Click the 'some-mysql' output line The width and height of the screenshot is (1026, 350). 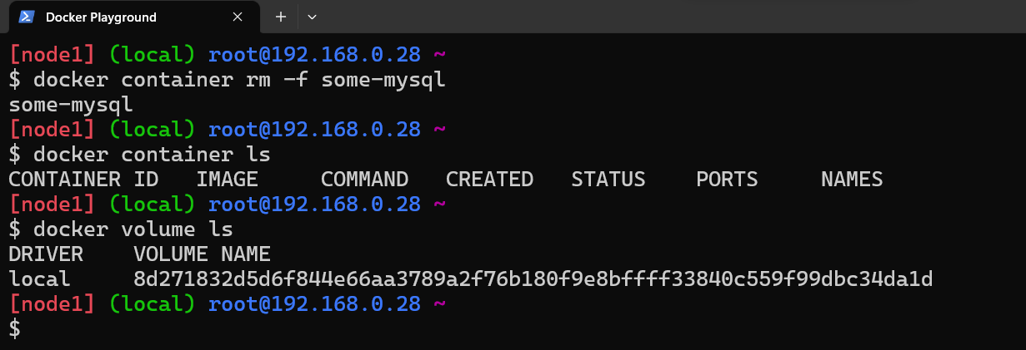pos(71,106)
